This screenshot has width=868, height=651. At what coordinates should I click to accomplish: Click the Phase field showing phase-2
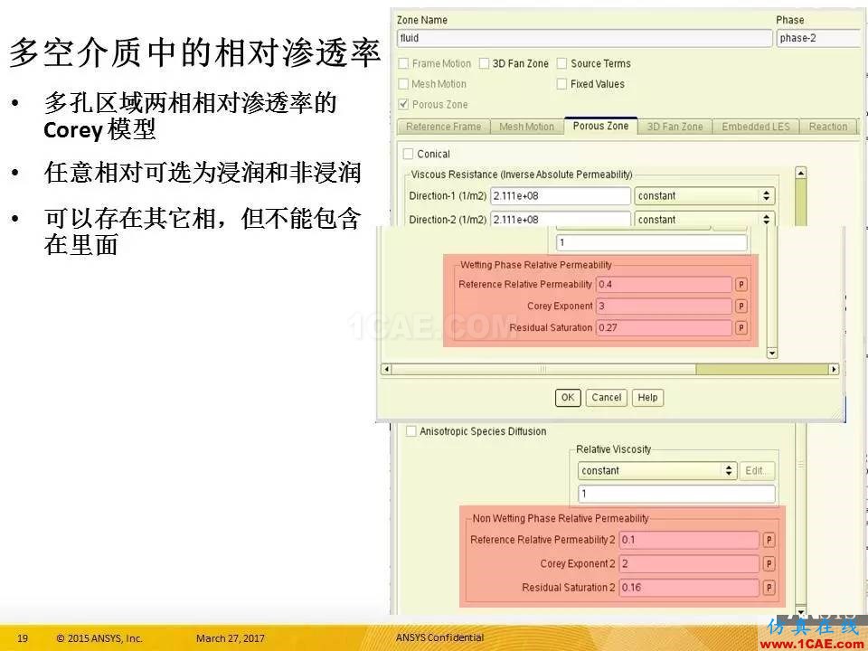(x=819, y=38)
